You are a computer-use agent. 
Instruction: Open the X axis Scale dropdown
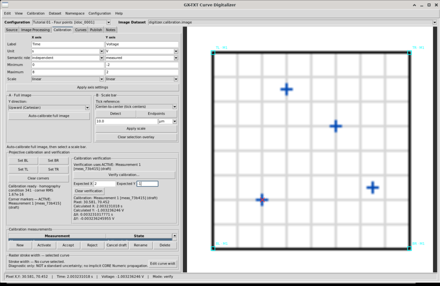(x=101, y=79)
